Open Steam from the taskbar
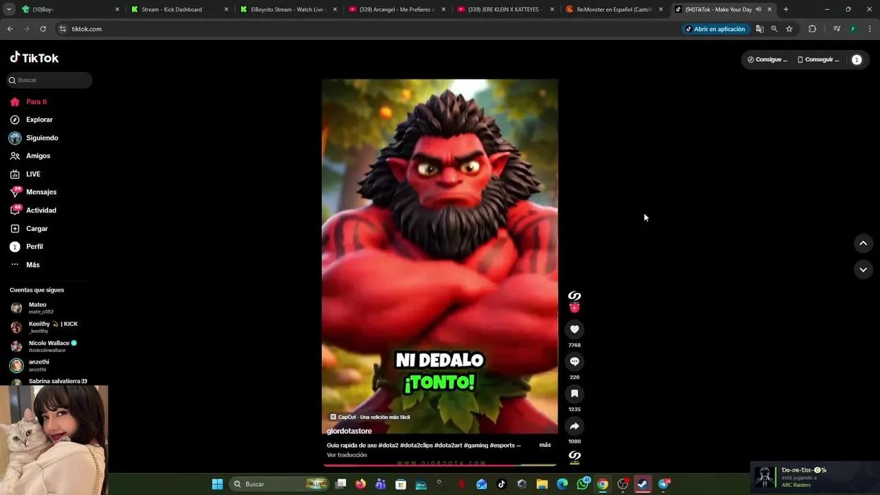The image size is (880, 495). coord(643,484)
